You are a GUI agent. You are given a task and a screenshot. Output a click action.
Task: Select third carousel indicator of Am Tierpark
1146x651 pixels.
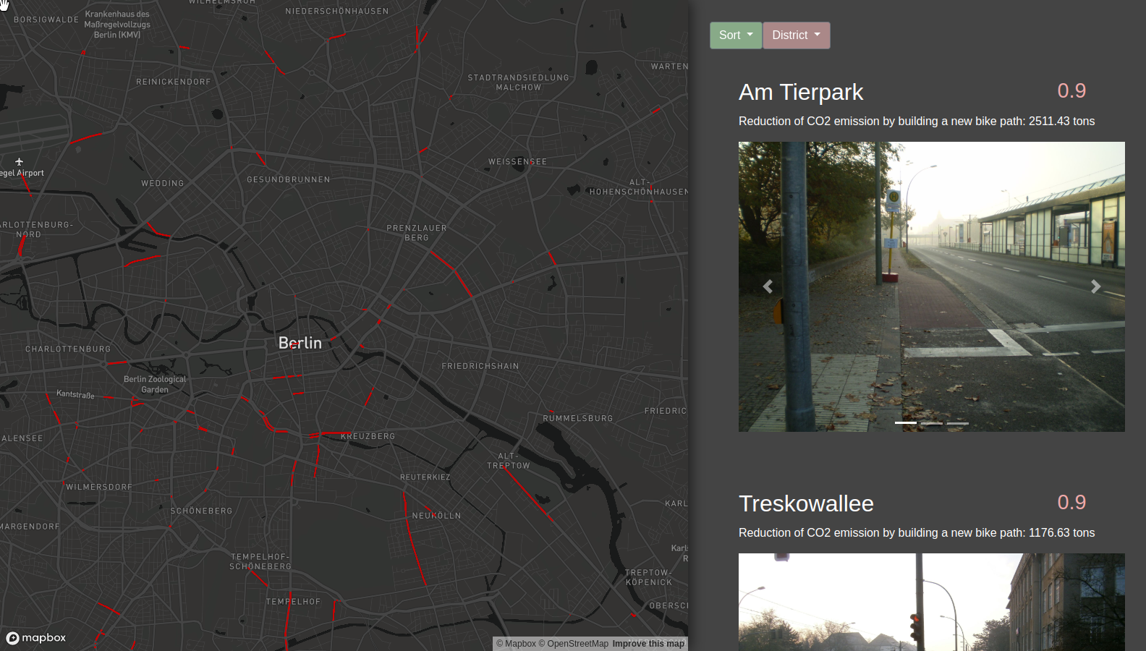pos(958,423)
